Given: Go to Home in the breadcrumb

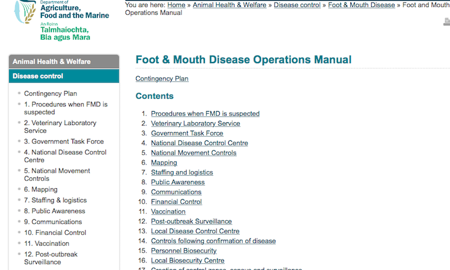Looking at the screenshot, I should point(176,5).
